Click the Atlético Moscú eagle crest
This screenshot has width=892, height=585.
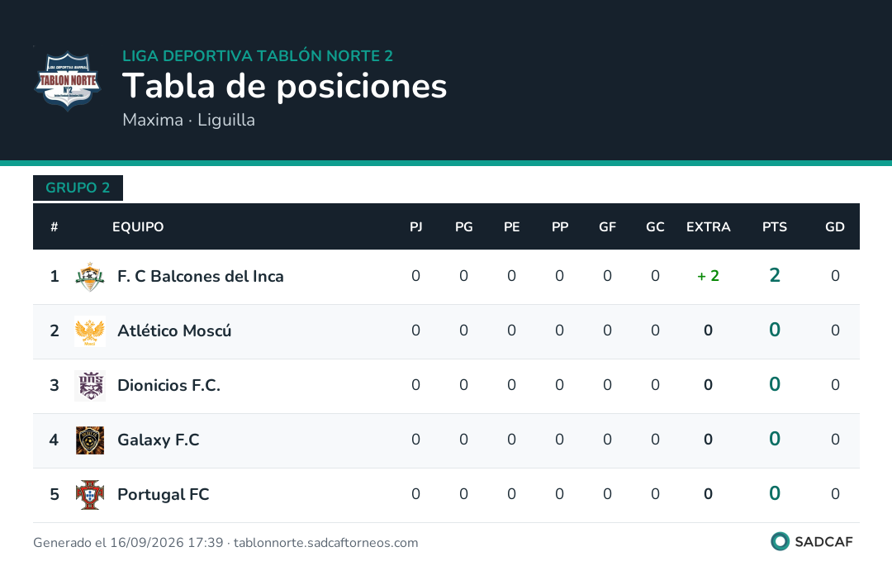click(x=90, y=331)
